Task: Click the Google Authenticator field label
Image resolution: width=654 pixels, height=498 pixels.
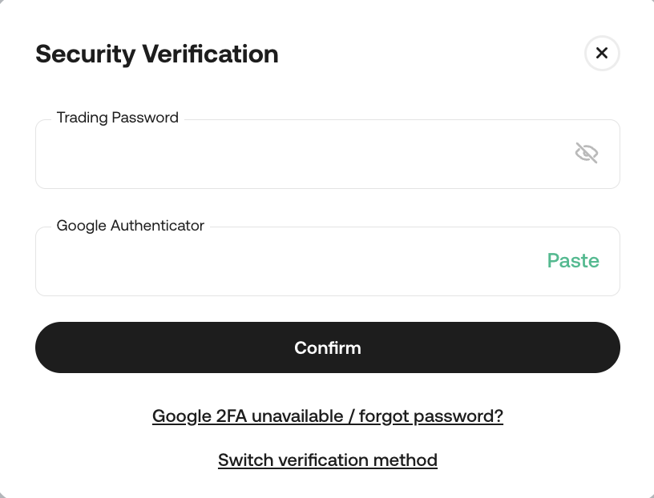Action: tap(131, 226)
